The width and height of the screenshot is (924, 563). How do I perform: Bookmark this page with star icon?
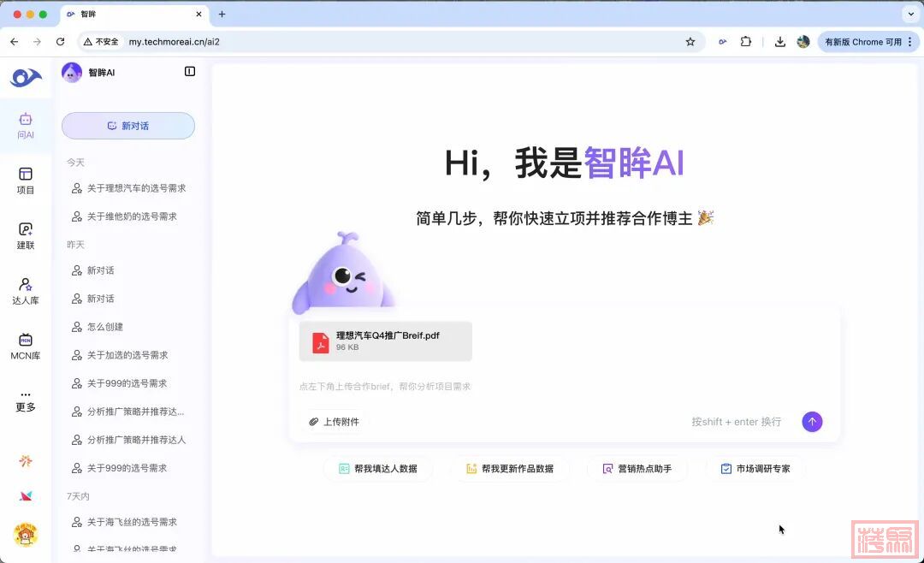(690, 42)
